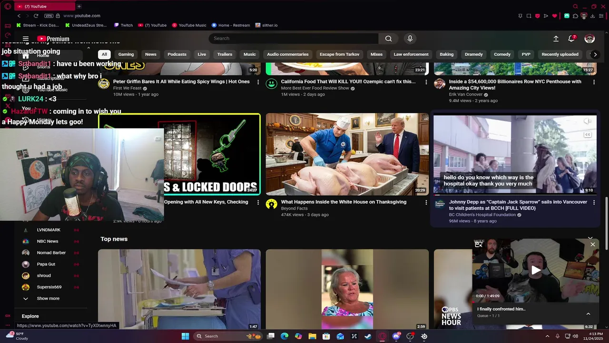The width and height of the screenshot is (609, 343).
Task: Select the Live filter chip
Action: coord(202,54)
